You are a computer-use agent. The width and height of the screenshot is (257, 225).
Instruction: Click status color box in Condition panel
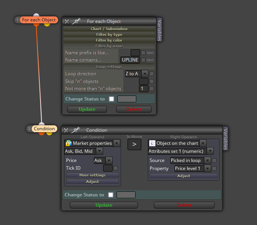[x=126, y=195]
